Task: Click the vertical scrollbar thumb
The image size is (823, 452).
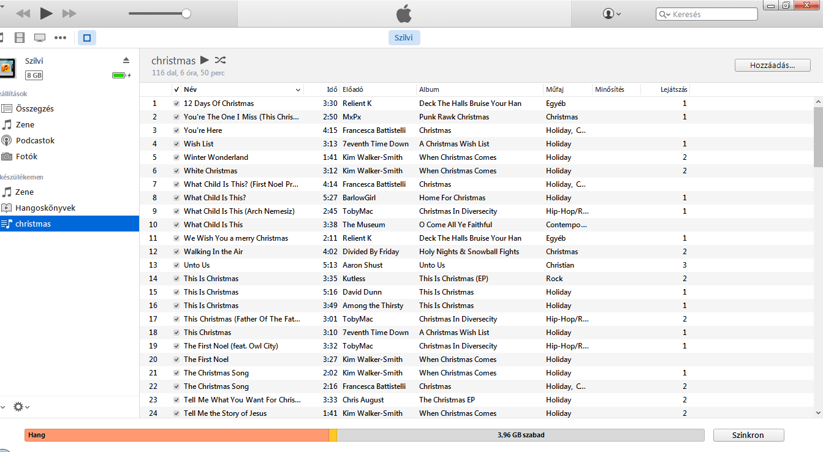Action: pos(818,136)
